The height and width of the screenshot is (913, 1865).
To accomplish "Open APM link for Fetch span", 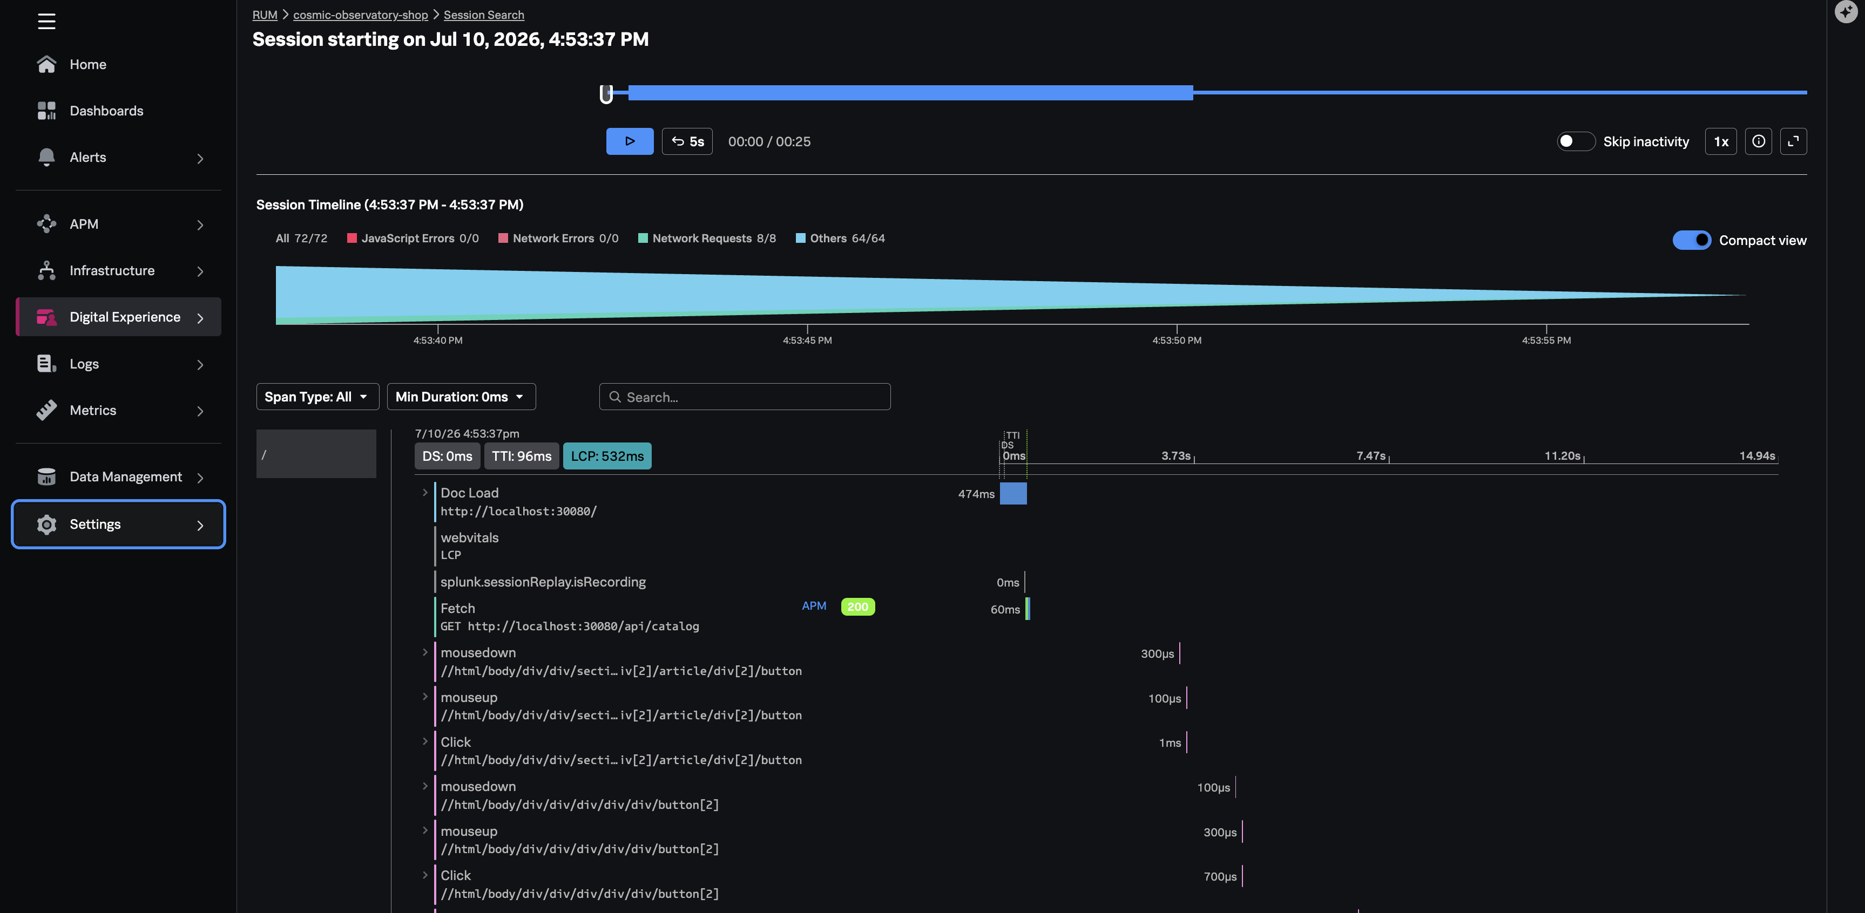I will [x=814, y=607].
